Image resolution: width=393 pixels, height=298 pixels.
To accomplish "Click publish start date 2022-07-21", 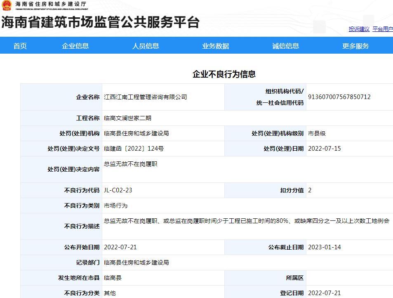I will pyautogui.click(x=120, y=247).
